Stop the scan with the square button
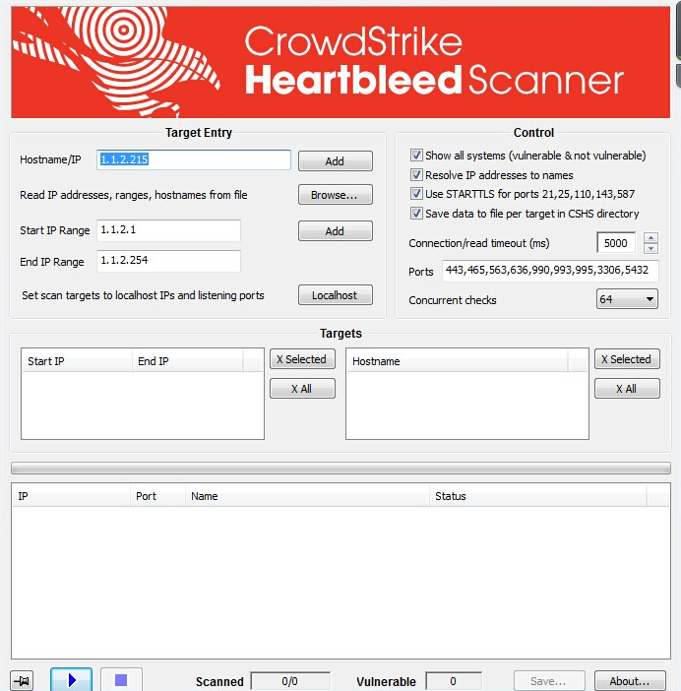 (x=121, y=680)
